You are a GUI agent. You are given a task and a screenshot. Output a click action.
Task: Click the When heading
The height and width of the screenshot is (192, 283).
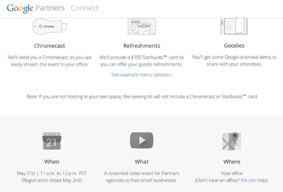tap(52, 162)
